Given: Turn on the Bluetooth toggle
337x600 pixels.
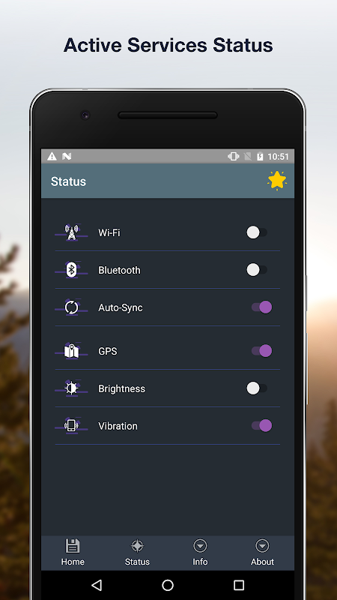Looking at the screenshot, I should click(x=257, y=270).
